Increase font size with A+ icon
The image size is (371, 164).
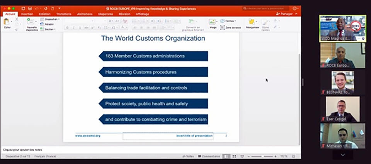click(x=111, y=21)
